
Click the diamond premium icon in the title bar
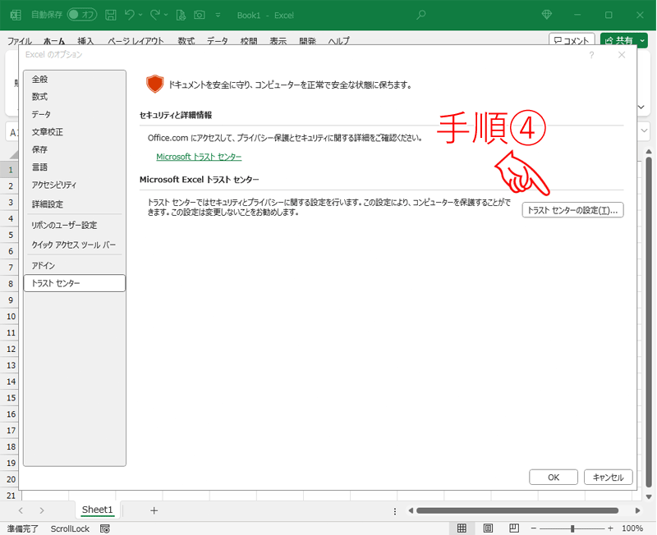(546, 15)
